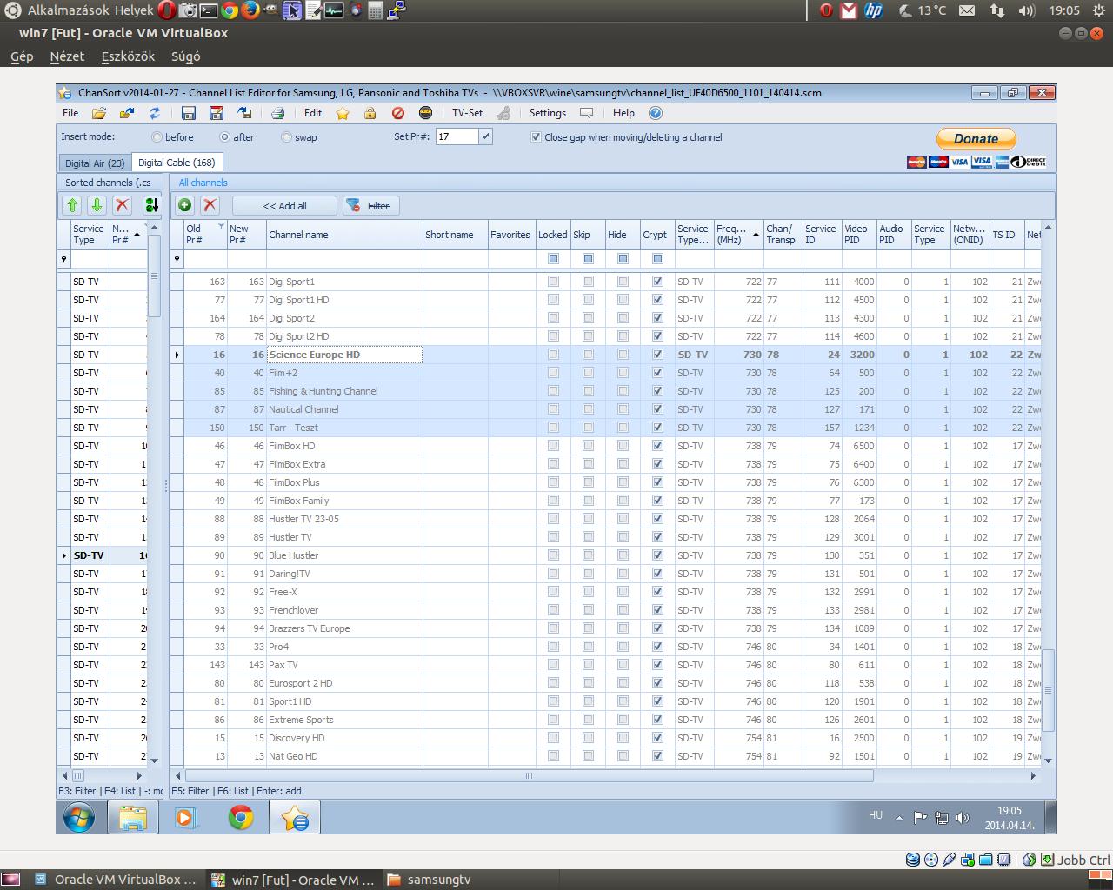Screen dimensions: 1113x890
Task: Click the favorites star toolbar icon
Action: 343,113
